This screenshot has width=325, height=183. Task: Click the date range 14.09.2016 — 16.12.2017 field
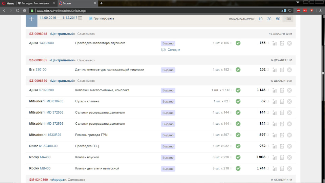[x=59, y=18]
